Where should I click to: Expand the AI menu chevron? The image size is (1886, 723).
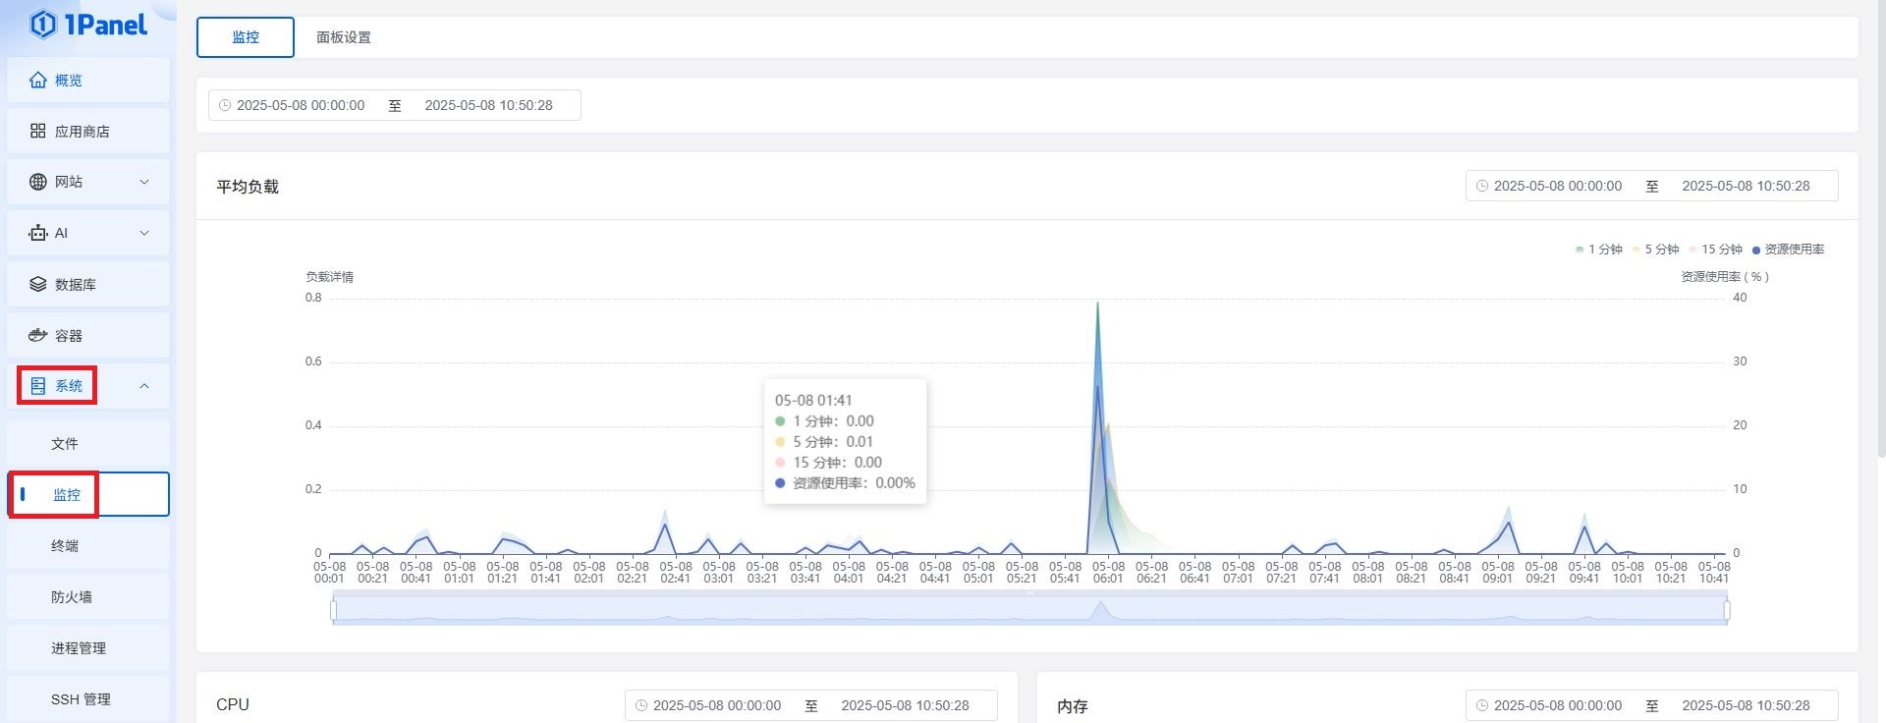144,233
